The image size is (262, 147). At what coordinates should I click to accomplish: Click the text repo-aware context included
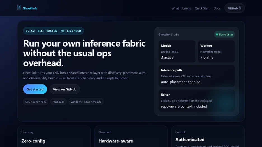tap(184, 106)
